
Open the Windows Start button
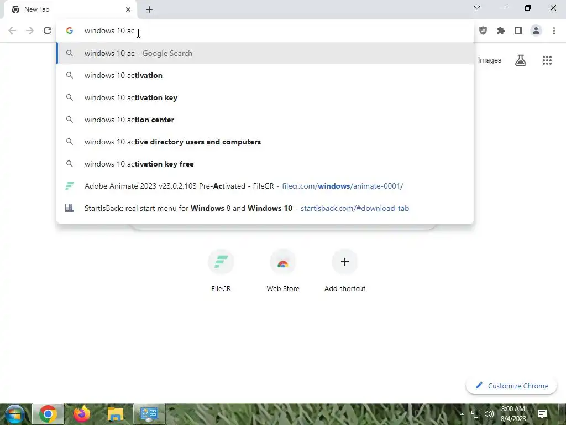pos(14,414)
